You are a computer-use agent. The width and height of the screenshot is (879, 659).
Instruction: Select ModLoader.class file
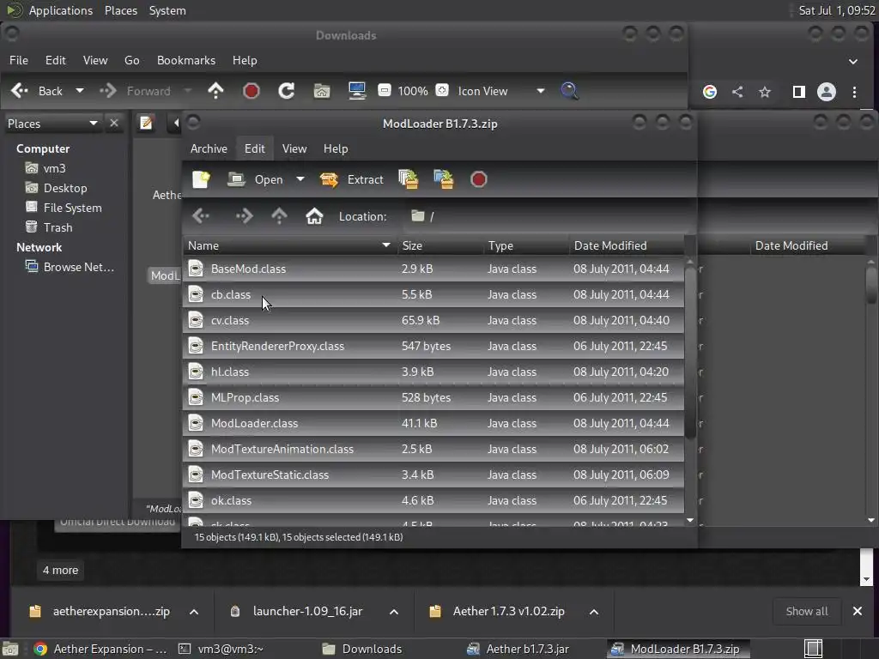(433, 424)
